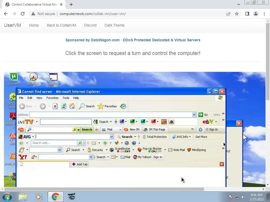Expand the AIM toolbar Mail dropdown
The image size is (270, 202).
point(120,130)
